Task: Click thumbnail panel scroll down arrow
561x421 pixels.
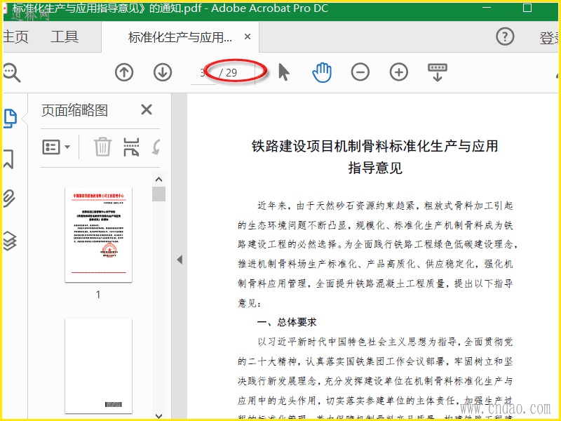Action: pyautogui.click(x=159, y=415)
